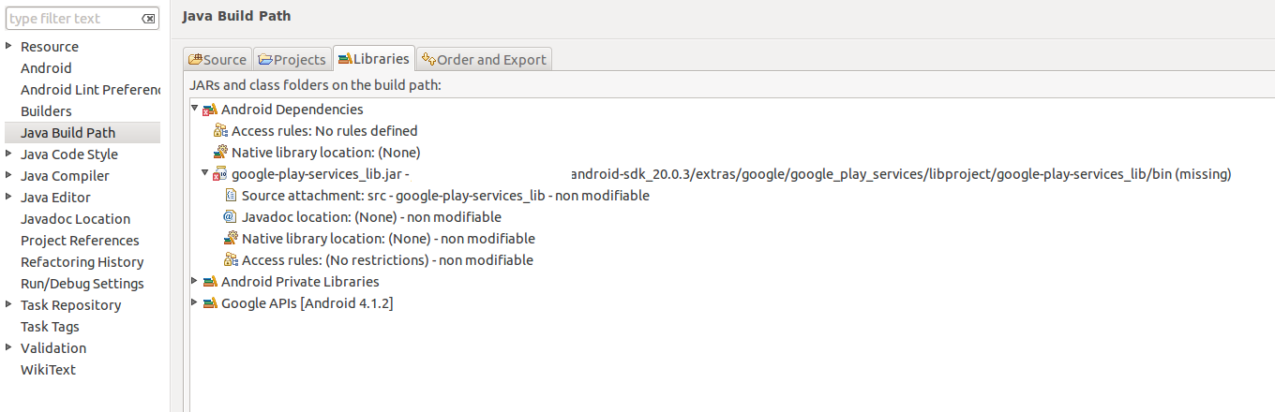Select Run/Debug Settings in the sidebar
Screen dimensions: 1275x412
coord(82,284)
